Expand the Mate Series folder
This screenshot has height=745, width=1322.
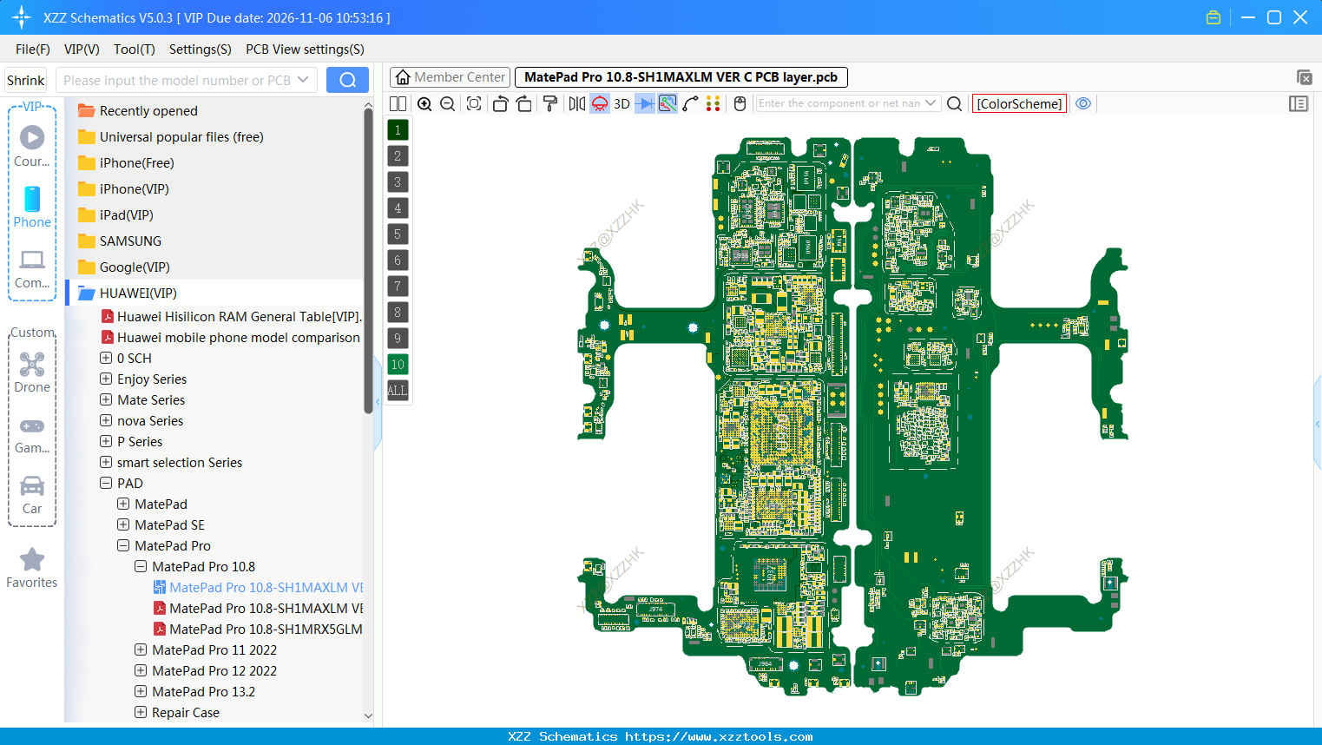(x=106, y=400)
